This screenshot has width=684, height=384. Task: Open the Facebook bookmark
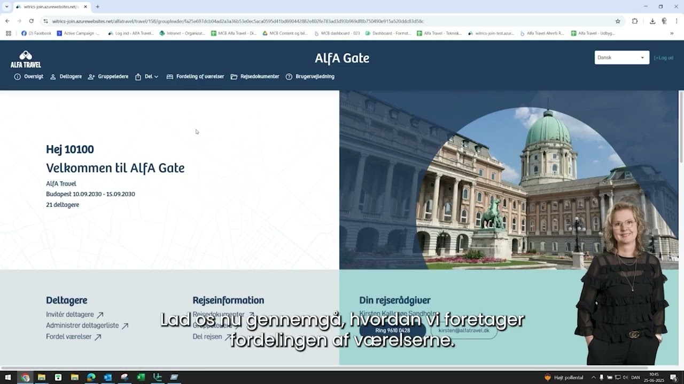click(36, 33)
